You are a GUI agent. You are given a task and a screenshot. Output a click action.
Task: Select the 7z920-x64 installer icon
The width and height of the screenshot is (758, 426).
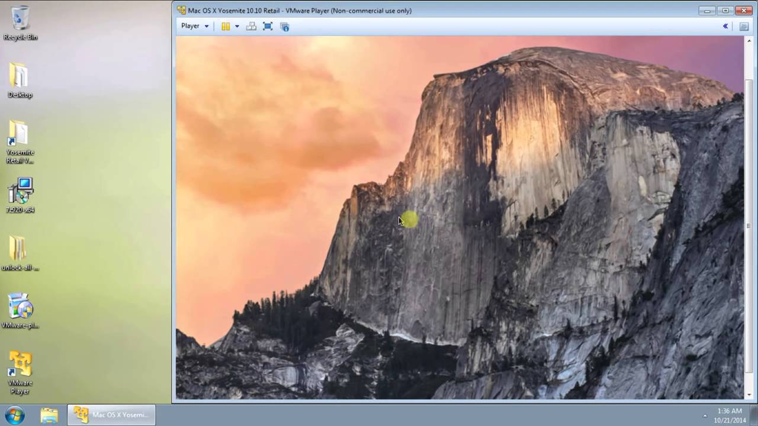pos(20,195)
